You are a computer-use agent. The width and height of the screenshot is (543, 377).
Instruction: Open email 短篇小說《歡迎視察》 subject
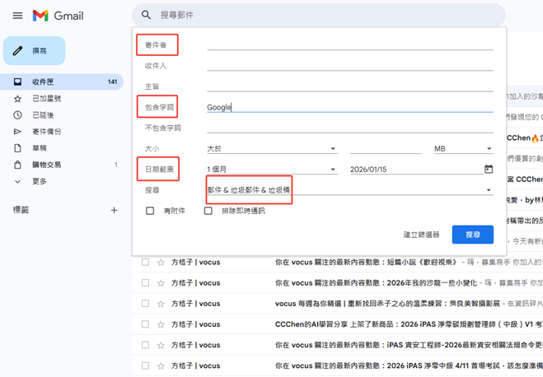(367, 263)
